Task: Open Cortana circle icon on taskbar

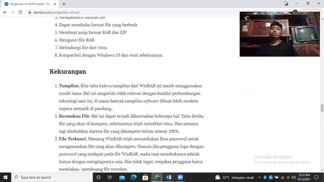Action: click(x=99, y=177)
